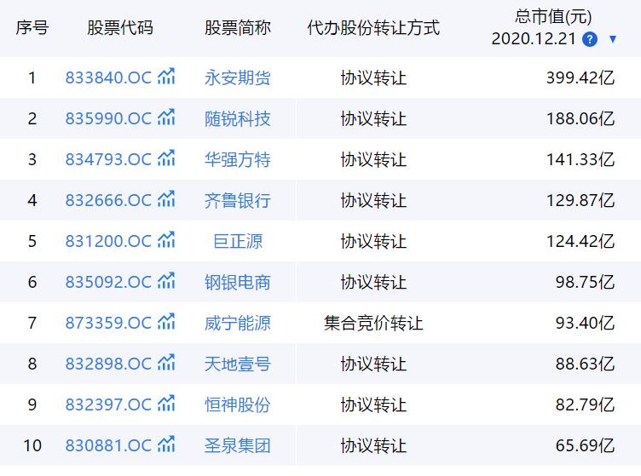This screenshot has height=476, width=641.
Task: Select the 141.33亿 market value cell
Action: [x=580, y=159]
